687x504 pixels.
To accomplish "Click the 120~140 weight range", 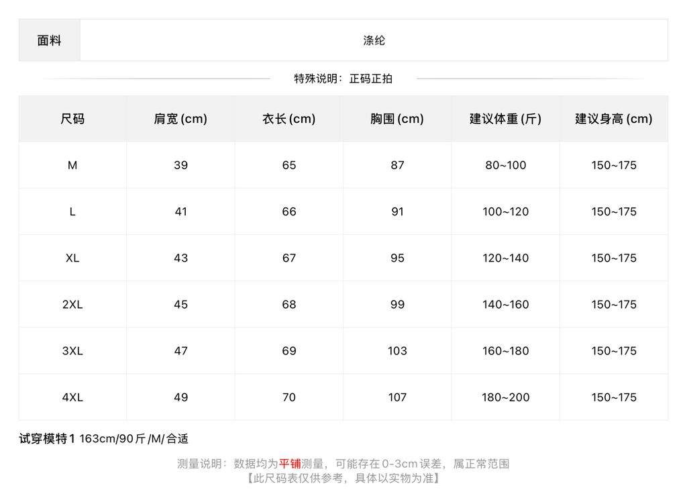I will [x=506, y=258].
